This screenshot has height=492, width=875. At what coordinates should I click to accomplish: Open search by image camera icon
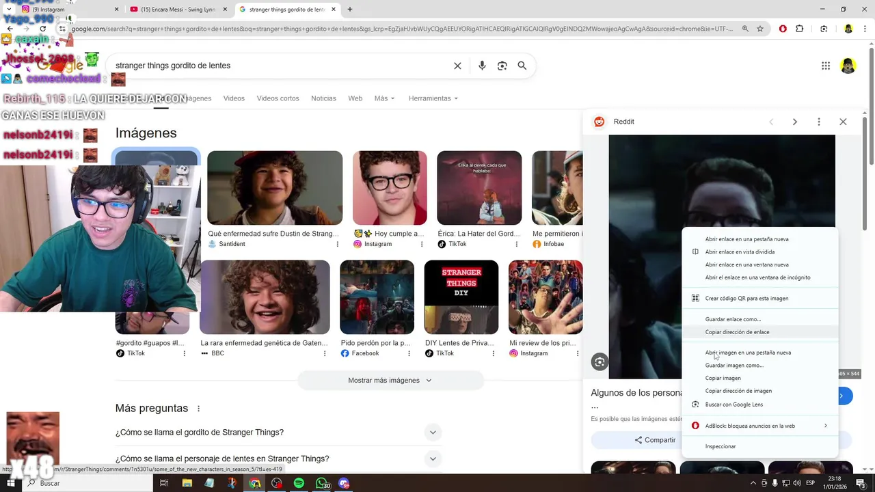coord(502,66)
